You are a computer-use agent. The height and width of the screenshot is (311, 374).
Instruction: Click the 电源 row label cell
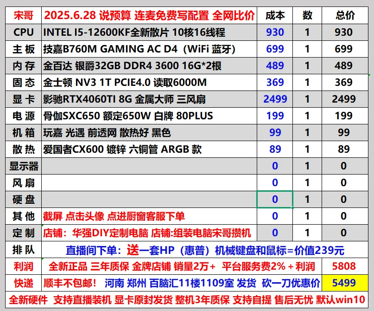[x=23, y=116]
